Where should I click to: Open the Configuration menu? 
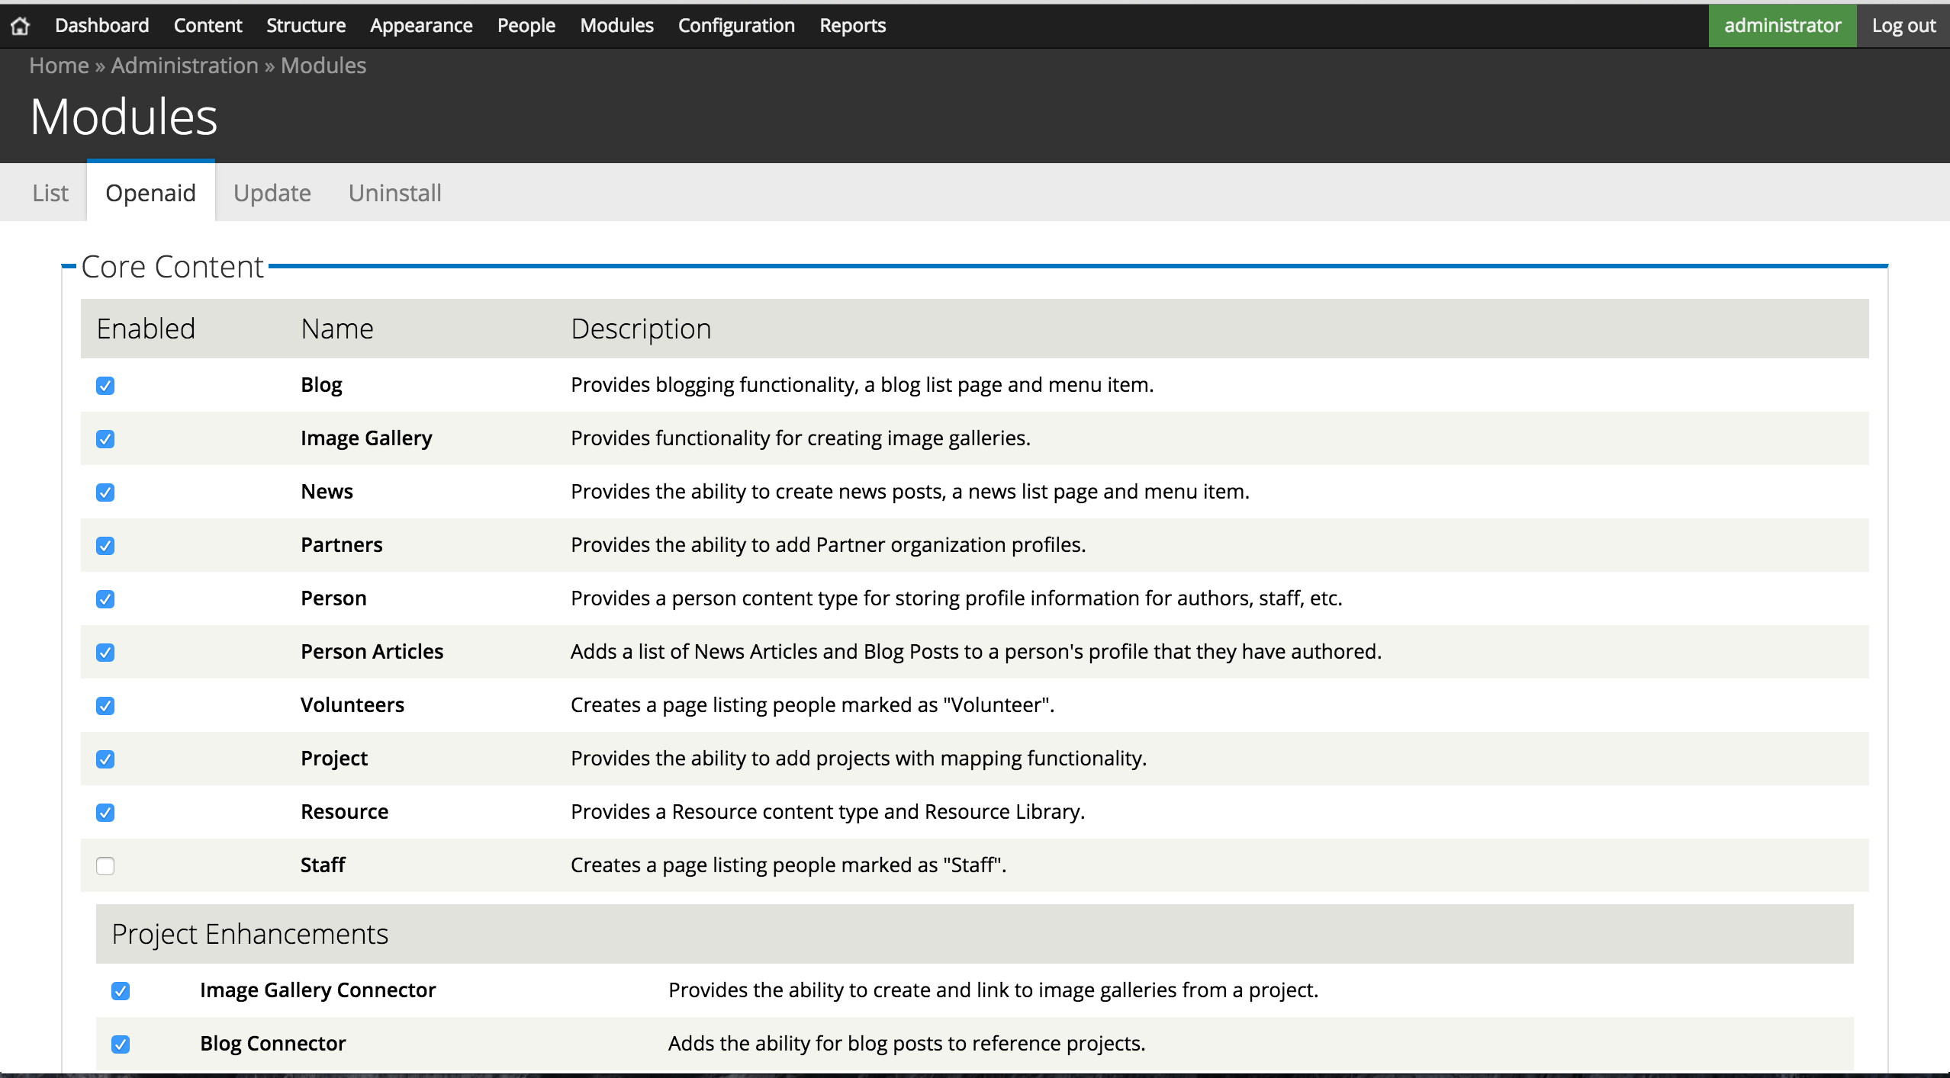click(x=735, y=25)
